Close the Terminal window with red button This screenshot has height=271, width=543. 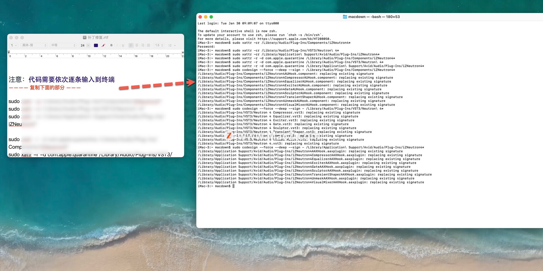coord(200,17)
